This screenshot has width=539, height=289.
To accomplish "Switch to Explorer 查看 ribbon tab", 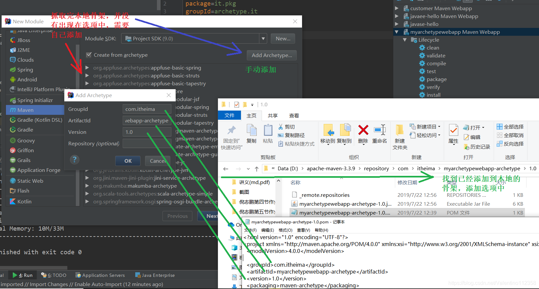I will (294, 115).
